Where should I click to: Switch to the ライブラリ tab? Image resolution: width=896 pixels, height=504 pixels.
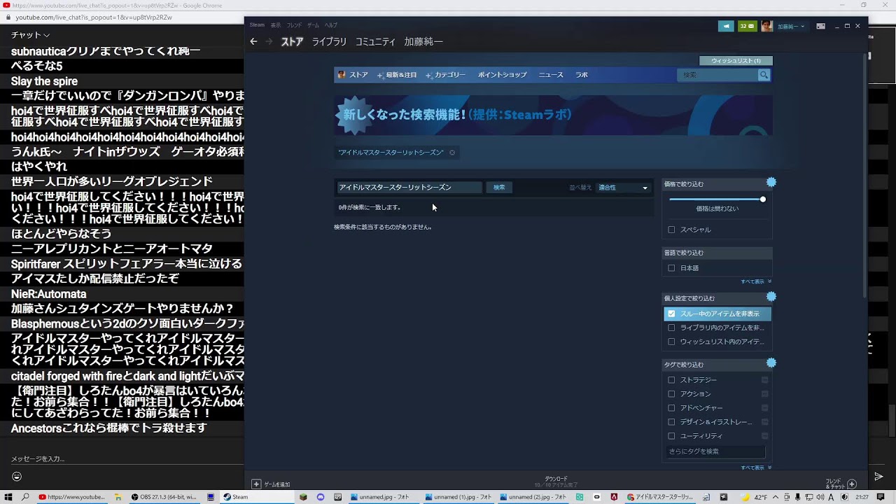coord(329,42)
